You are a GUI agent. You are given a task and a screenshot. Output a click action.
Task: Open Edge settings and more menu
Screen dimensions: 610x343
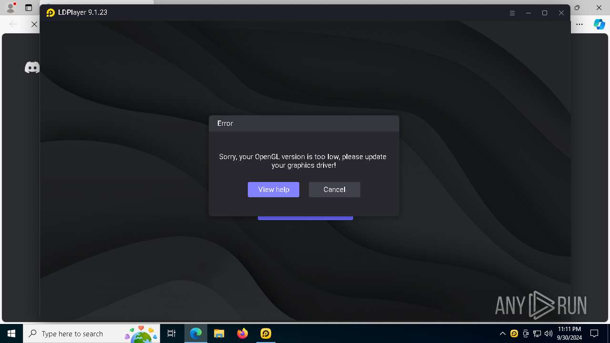point(579,24)
